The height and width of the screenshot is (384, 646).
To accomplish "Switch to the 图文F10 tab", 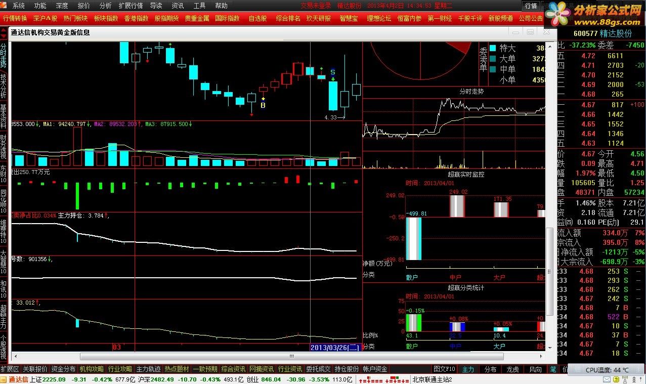I will coord(445,370).
